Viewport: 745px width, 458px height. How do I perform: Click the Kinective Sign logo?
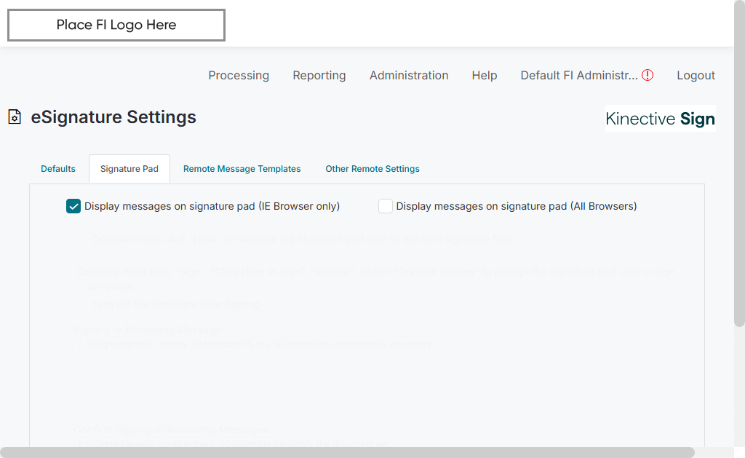(660, 119)
